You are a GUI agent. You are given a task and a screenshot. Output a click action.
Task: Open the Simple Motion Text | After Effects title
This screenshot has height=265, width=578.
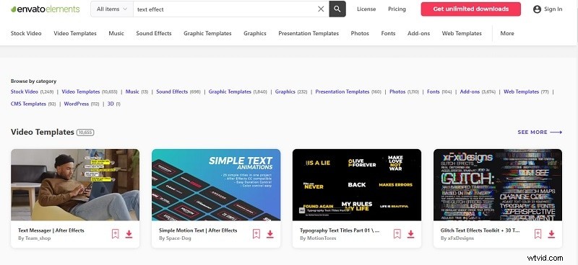pos(198,230)
